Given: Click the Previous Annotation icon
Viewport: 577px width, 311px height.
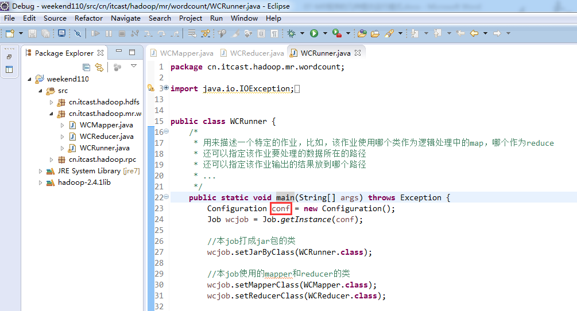Looking at the screenshot, I should tap(437, 33).
